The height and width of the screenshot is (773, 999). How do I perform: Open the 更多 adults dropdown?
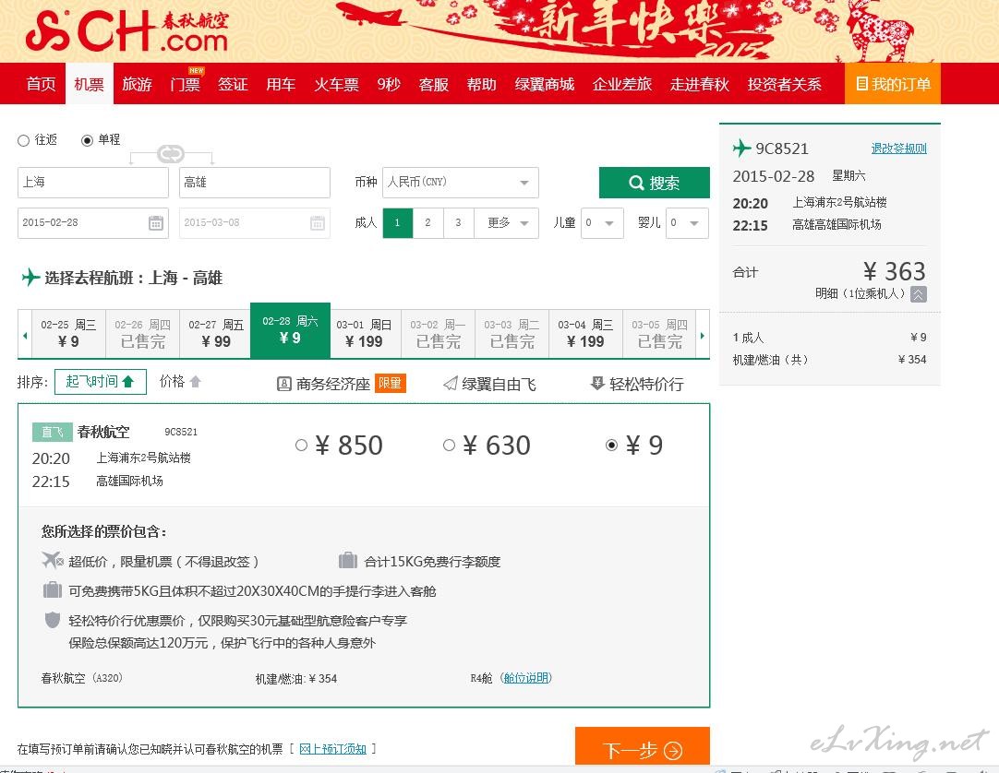pyautogui.click(x=507, y=223)
